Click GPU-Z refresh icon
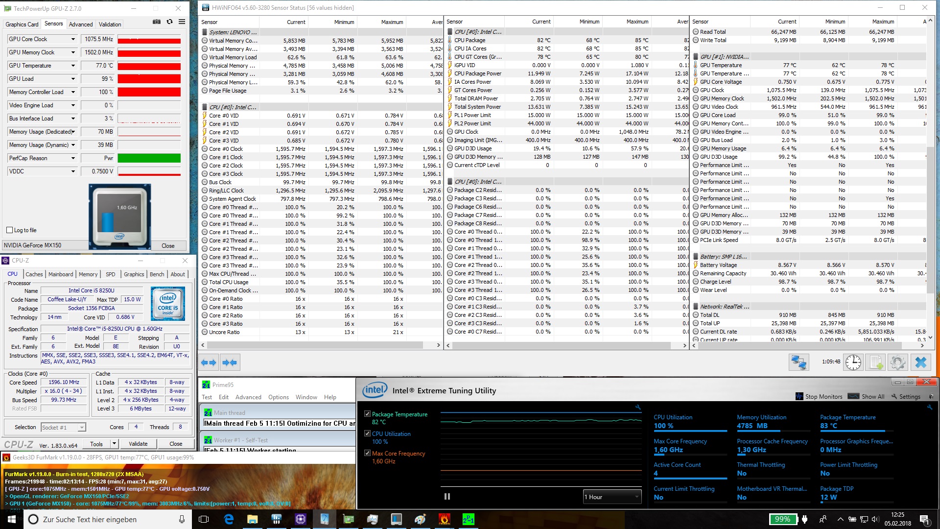940x529 pixels. tap(169, 22)
